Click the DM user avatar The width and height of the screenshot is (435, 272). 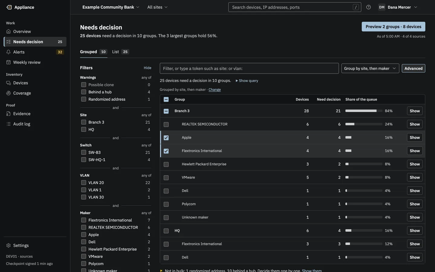382,7
